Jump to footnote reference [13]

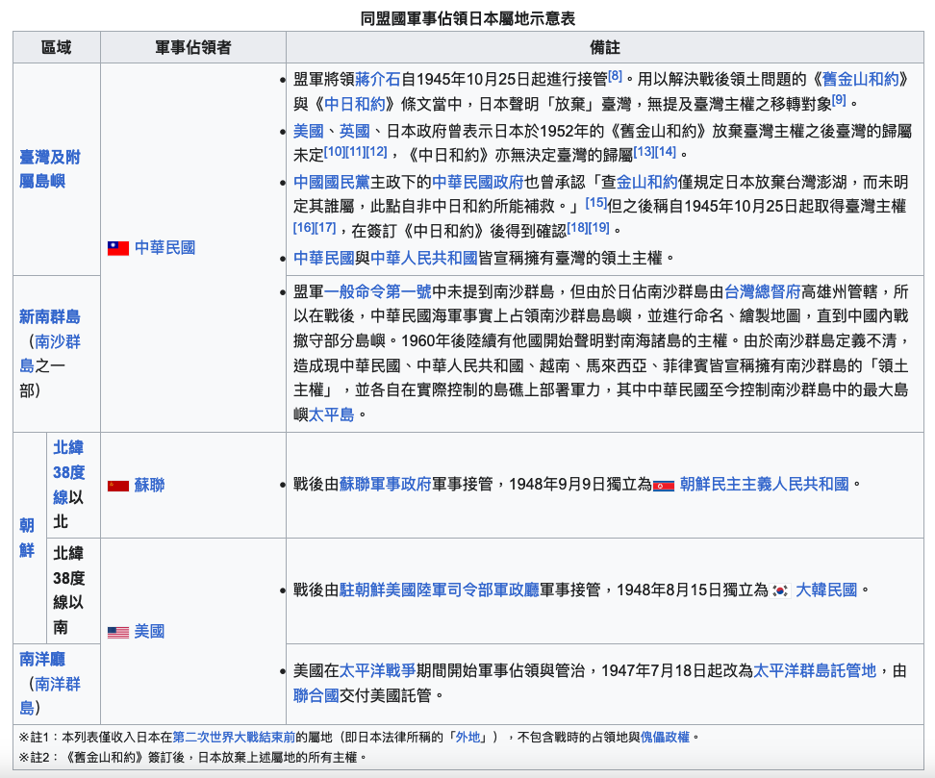[x=644, y=151]
